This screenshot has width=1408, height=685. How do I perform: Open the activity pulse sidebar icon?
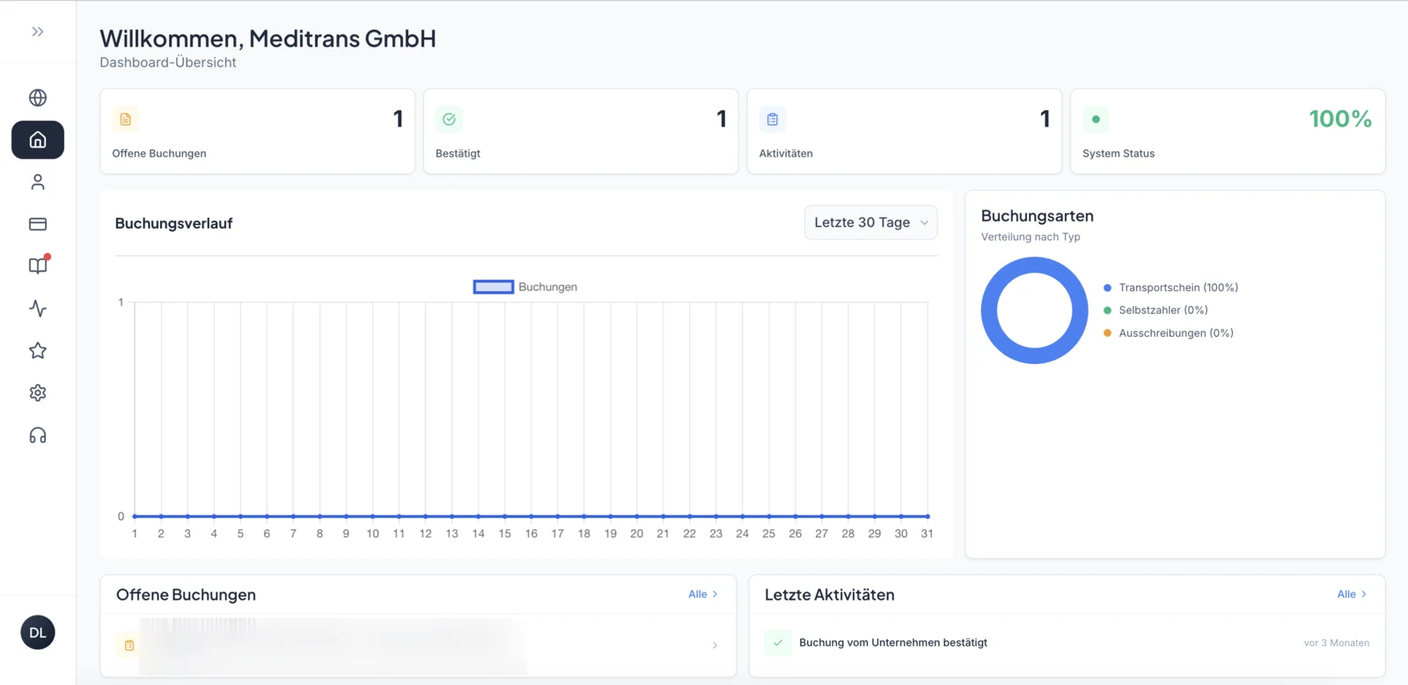tap(38, 309)
